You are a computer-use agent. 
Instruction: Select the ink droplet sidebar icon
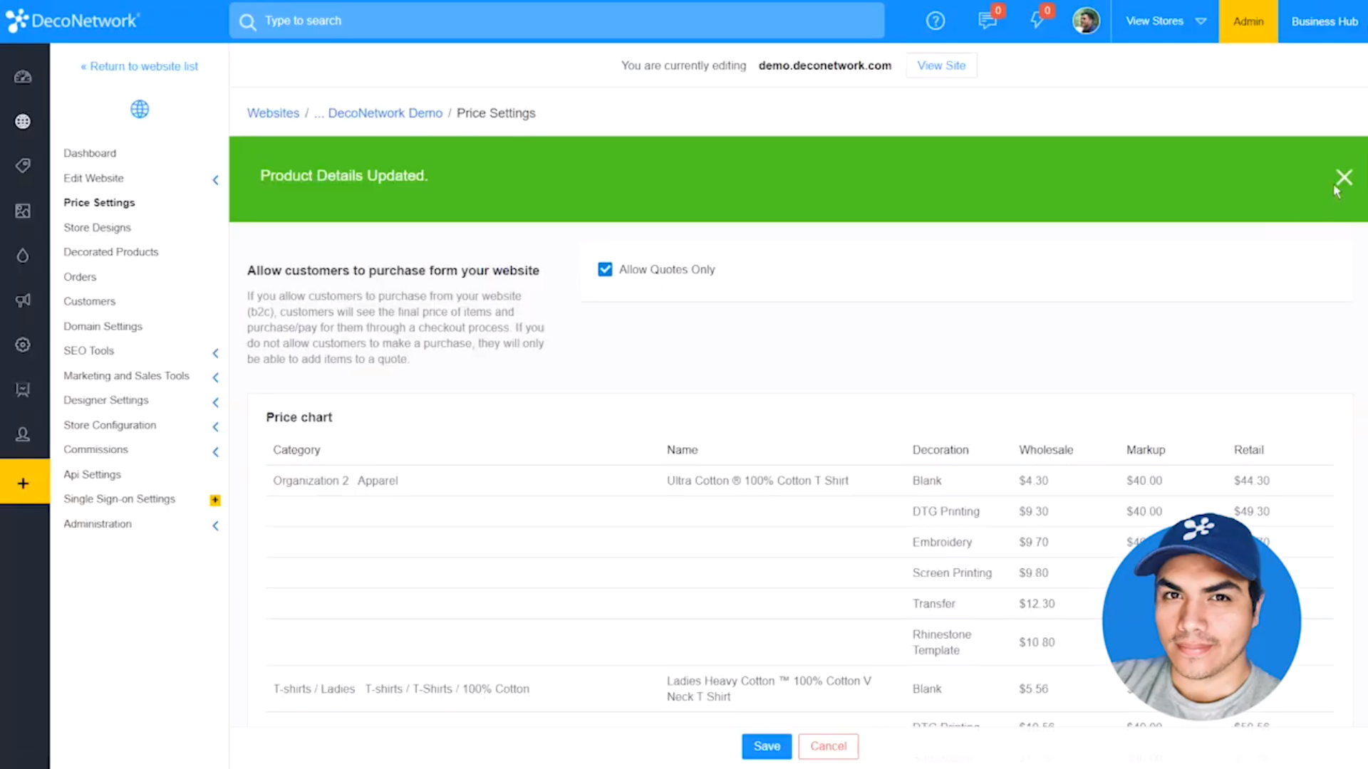pos(23,256)
